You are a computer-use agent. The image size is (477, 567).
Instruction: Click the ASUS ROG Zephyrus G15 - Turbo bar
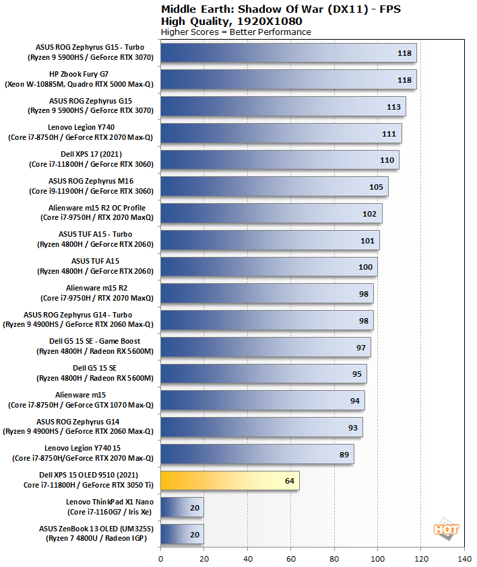pos(288,53)
